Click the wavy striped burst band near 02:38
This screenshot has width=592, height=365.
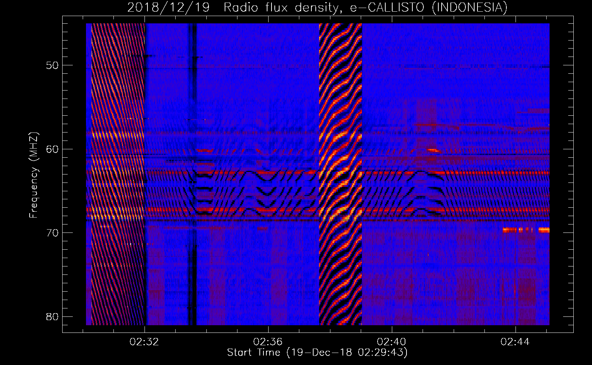point(340,174)
